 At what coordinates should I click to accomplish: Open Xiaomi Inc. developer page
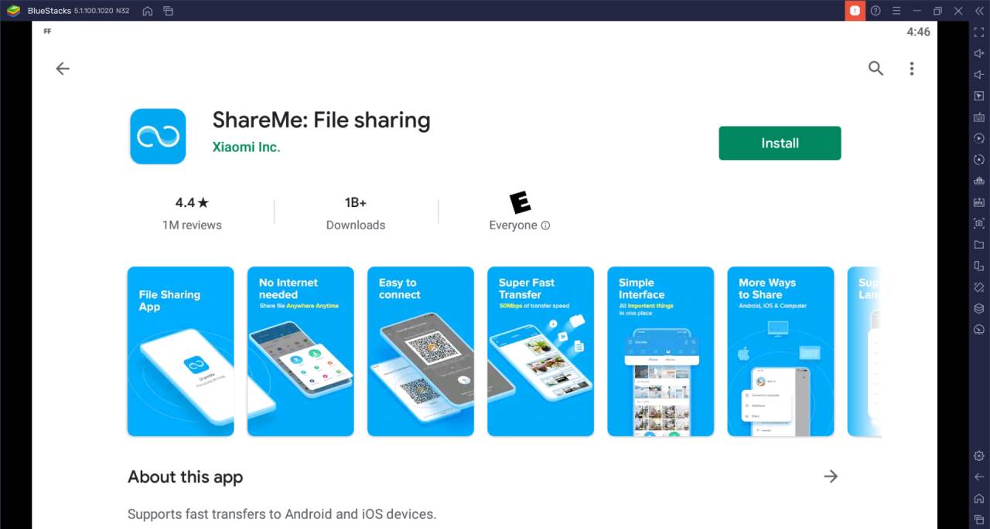(246, 147)
